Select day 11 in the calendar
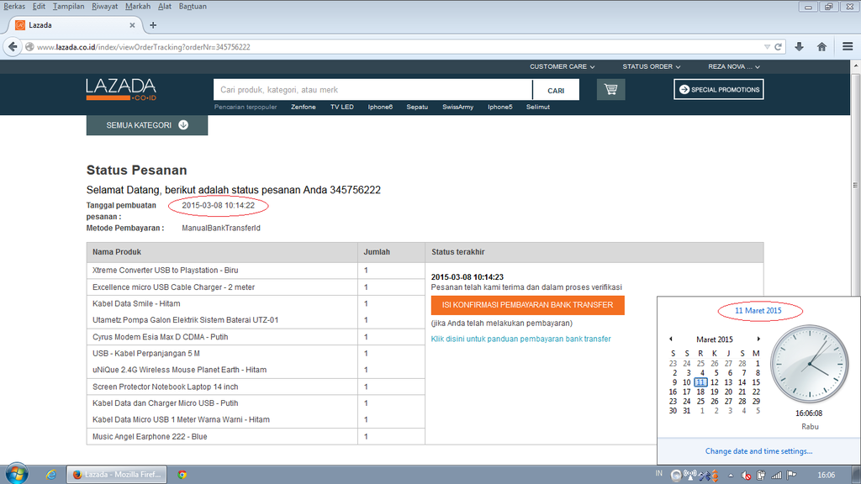 pyautogui.click(x=700, y=382)
